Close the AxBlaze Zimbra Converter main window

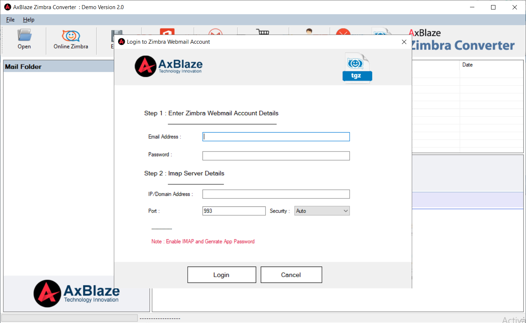pos(515,7)
